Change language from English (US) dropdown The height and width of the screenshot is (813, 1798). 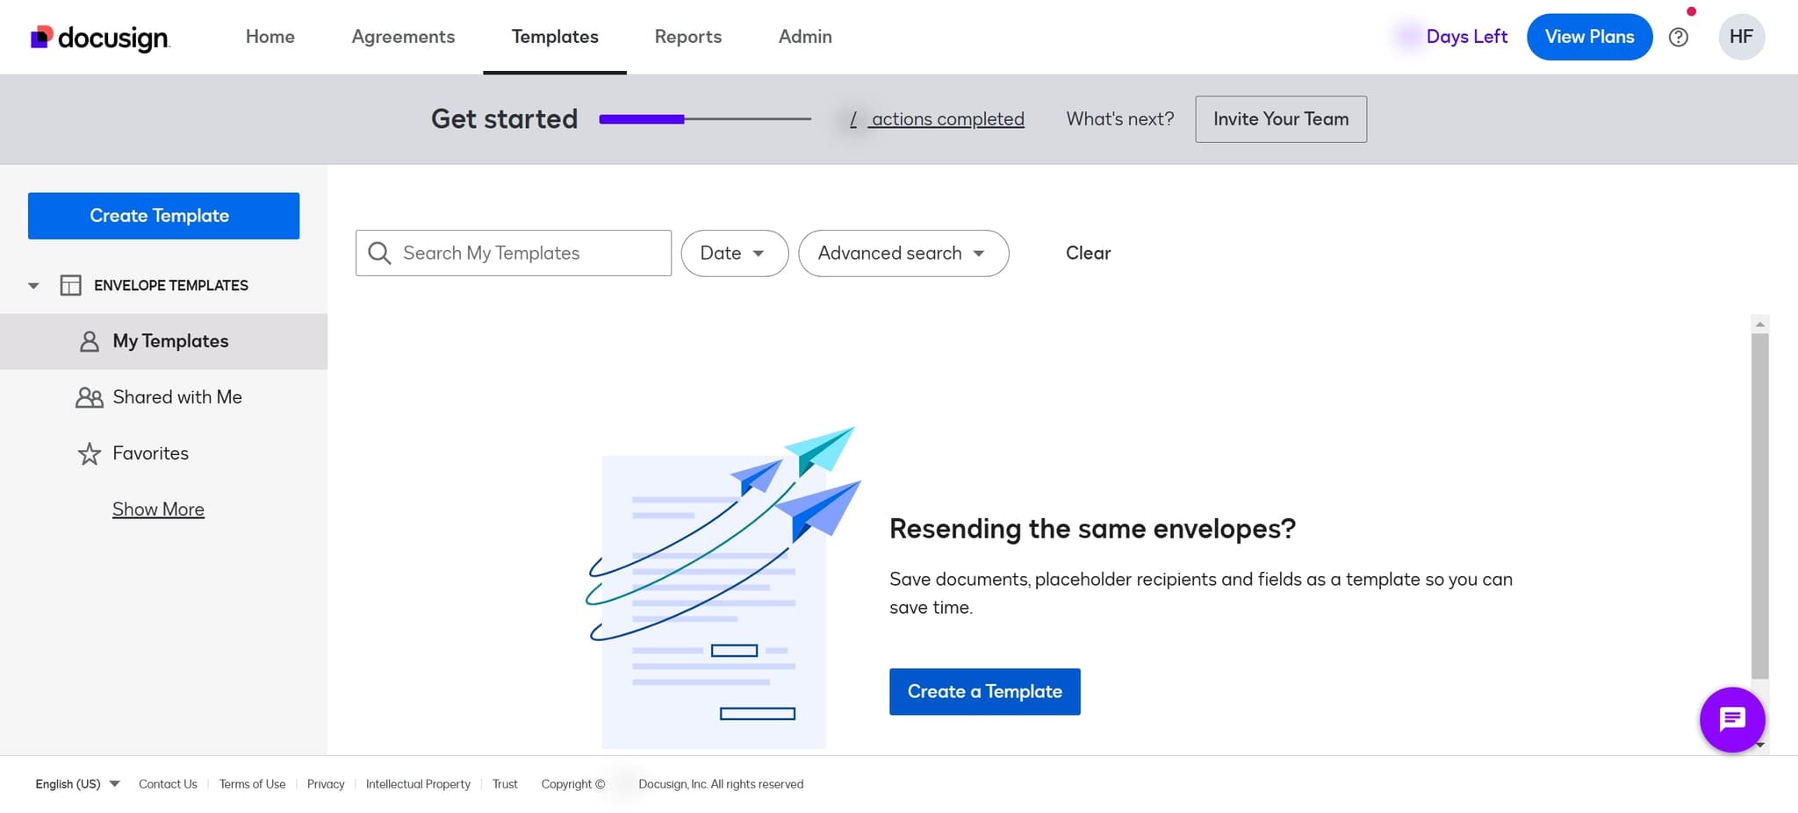pyautogui.click(x=77, y=784)
